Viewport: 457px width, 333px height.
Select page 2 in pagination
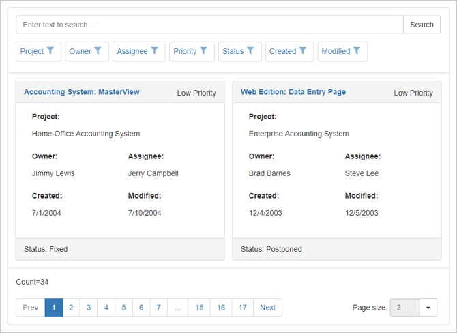click(71, 308)
